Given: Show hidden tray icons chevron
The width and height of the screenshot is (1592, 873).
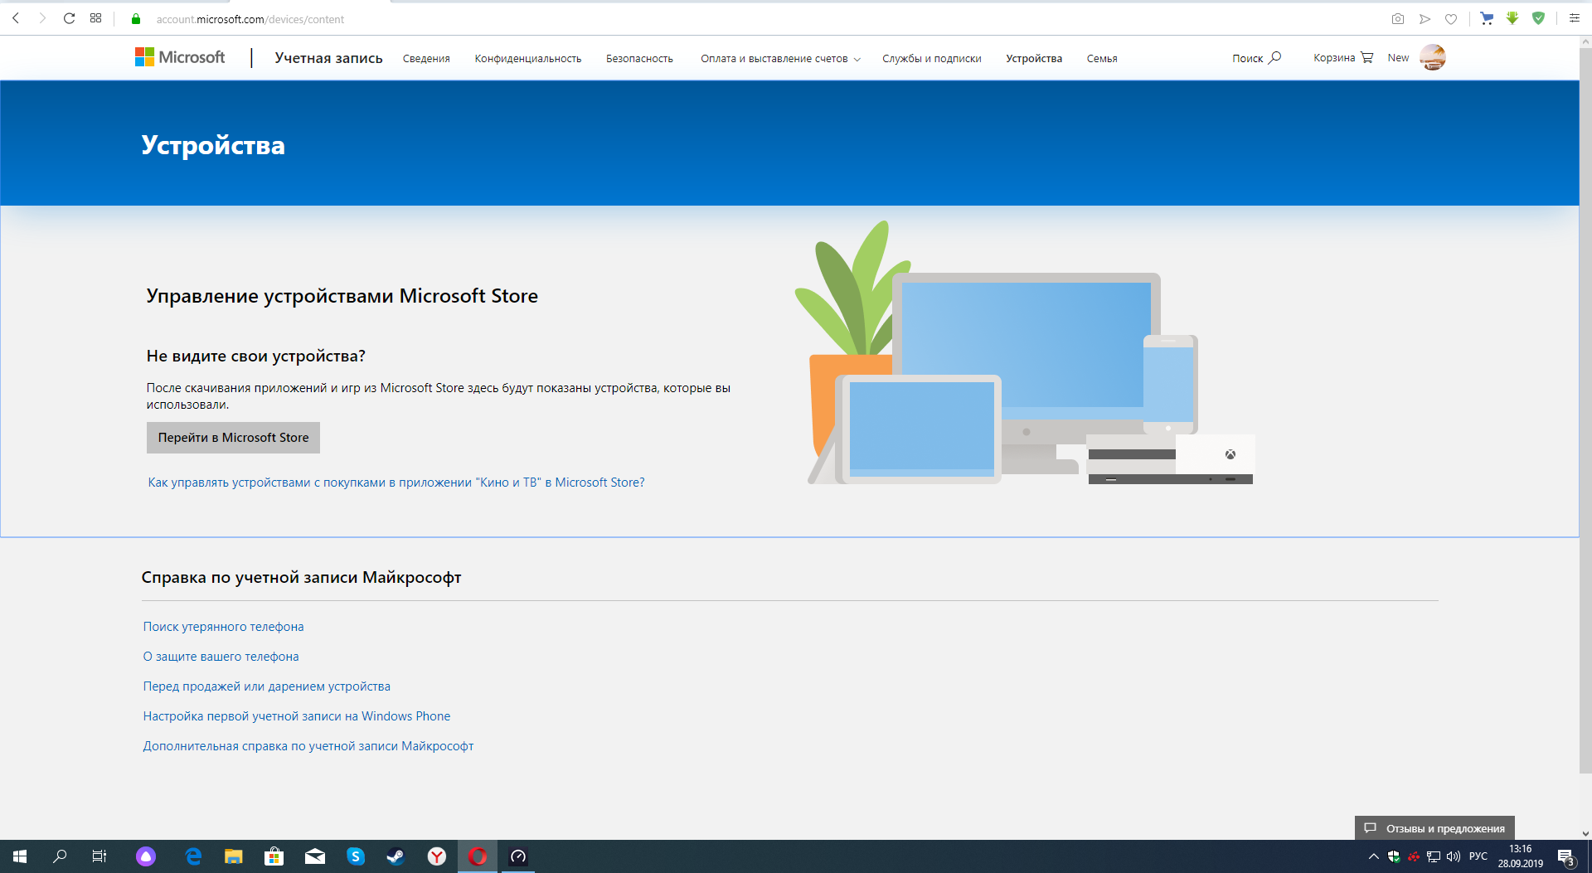Looking at the screenshot, I should (1373, 856).
